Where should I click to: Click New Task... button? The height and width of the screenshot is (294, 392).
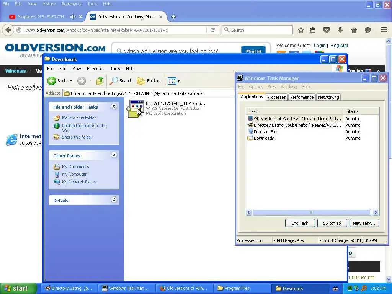tap(364, 223)
